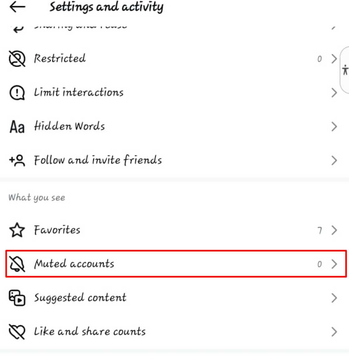Viewport: 349px width, 358px height.
Task: Open Hidden Words via the Aa icon
Action: (17, 126)
